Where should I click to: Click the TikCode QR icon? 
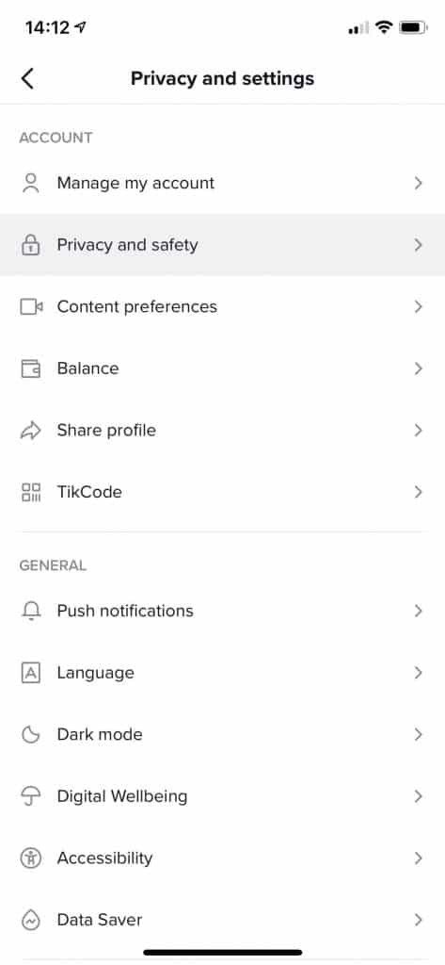point(31,492)
